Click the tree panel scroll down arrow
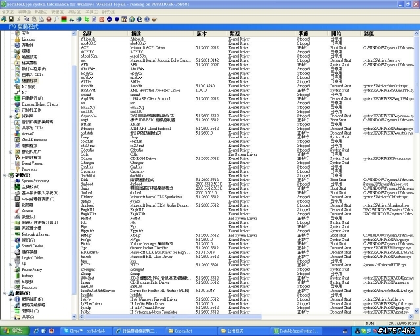The height and width of the screenshot is (336, 420). click(x=74, y=316)
